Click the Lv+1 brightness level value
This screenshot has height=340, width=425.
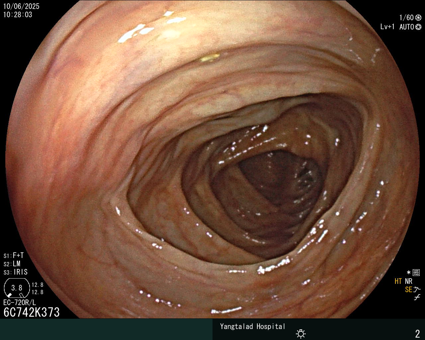click(x=387, y=27)
